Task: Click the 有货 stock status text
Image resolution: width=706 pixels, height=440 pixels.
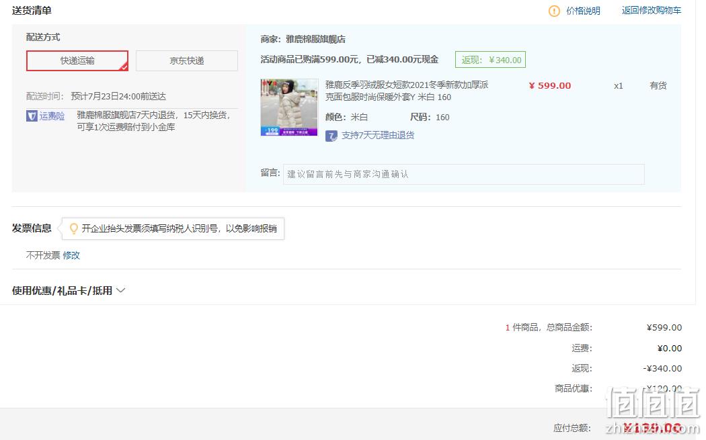Action: click(x=658, y=85)
